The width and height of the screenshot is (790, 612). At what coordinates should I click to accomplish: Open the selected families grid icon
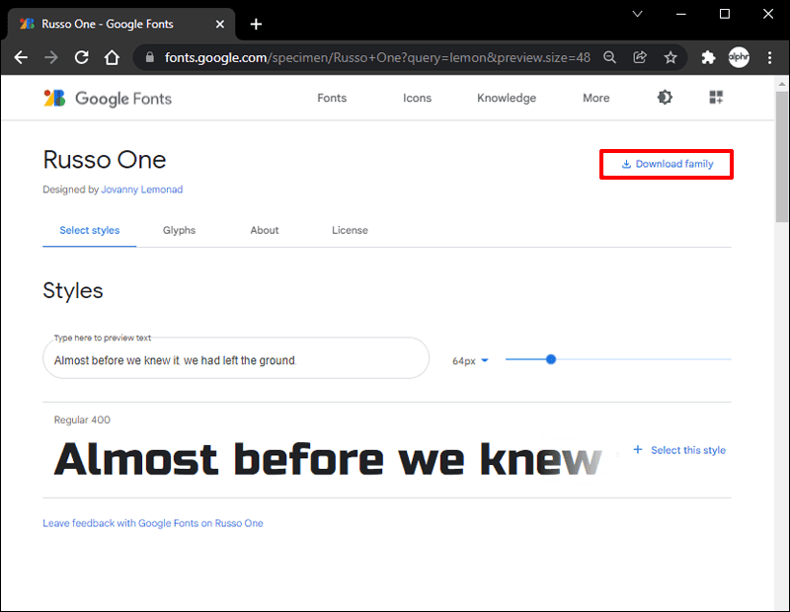717,98
